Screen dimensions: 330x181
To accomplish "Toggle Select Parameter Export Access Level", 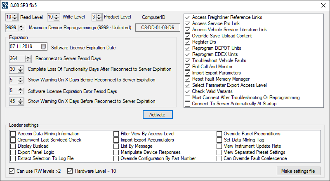I will [x=188, y=85].
